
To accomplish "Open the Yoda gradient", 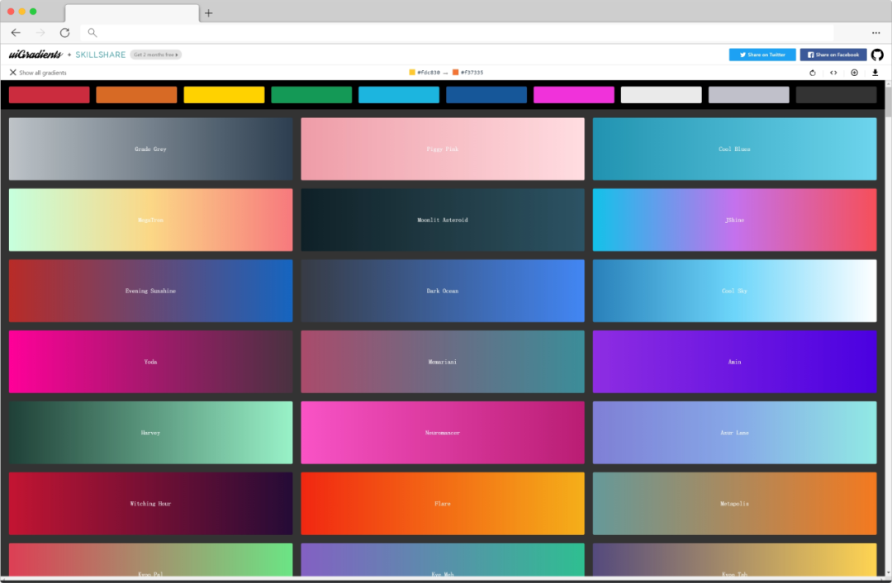I will pos(151,362).
